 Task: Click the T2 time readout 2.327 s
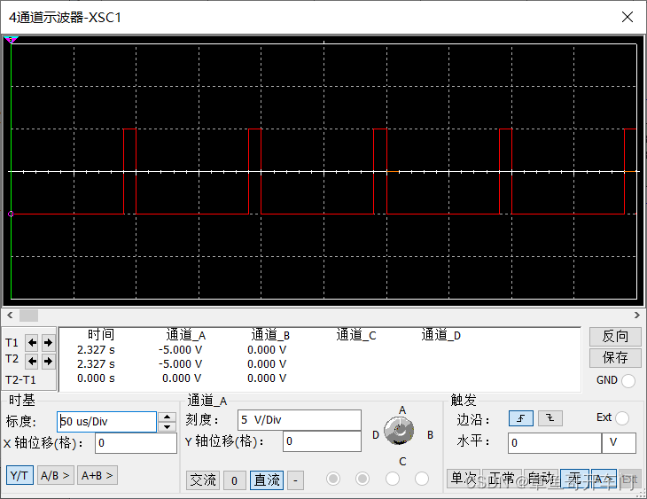(96, 363)
